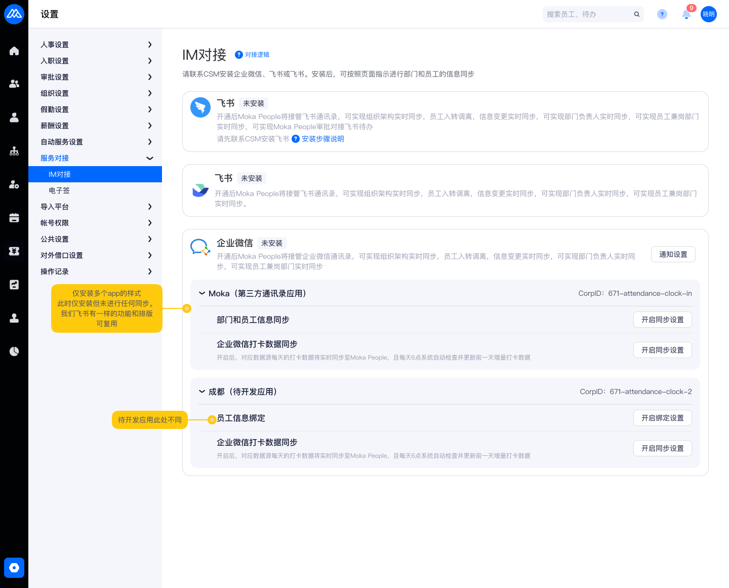
Task: Click 开启绑定设置 for 员工信息绑定
Action: click(x=662, y=418)
